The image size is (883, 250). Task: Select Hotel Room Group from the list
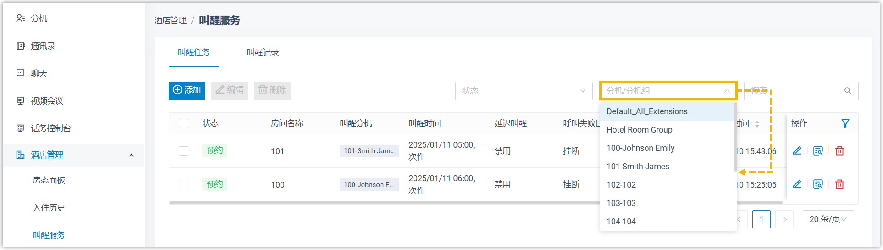click(639, 130)
